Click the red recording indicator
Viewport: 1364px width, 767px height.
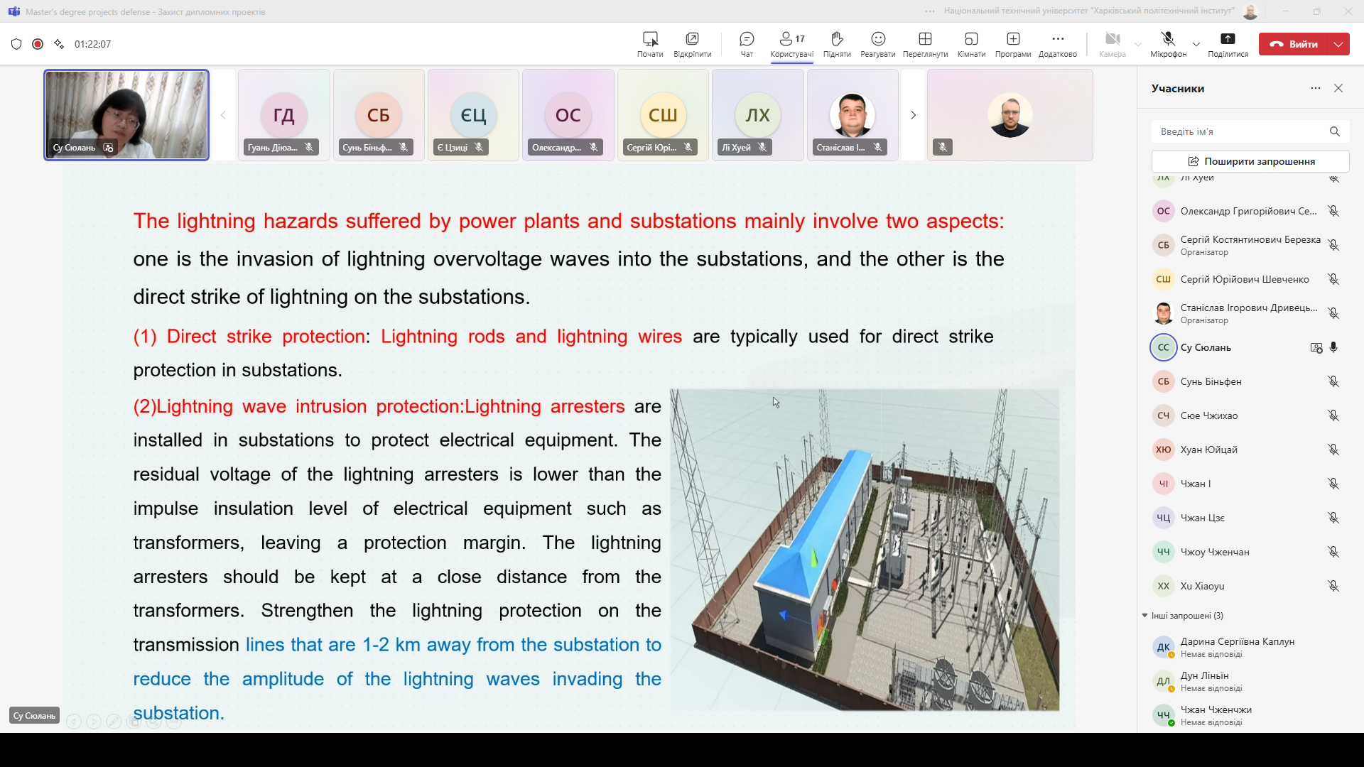(38, 44)
